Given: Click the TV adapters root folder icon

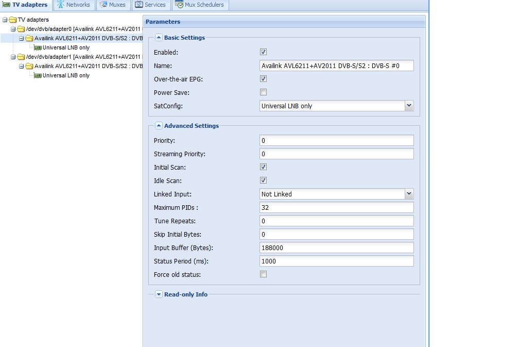Looking at the screenshot, I should tap(13, 20).
